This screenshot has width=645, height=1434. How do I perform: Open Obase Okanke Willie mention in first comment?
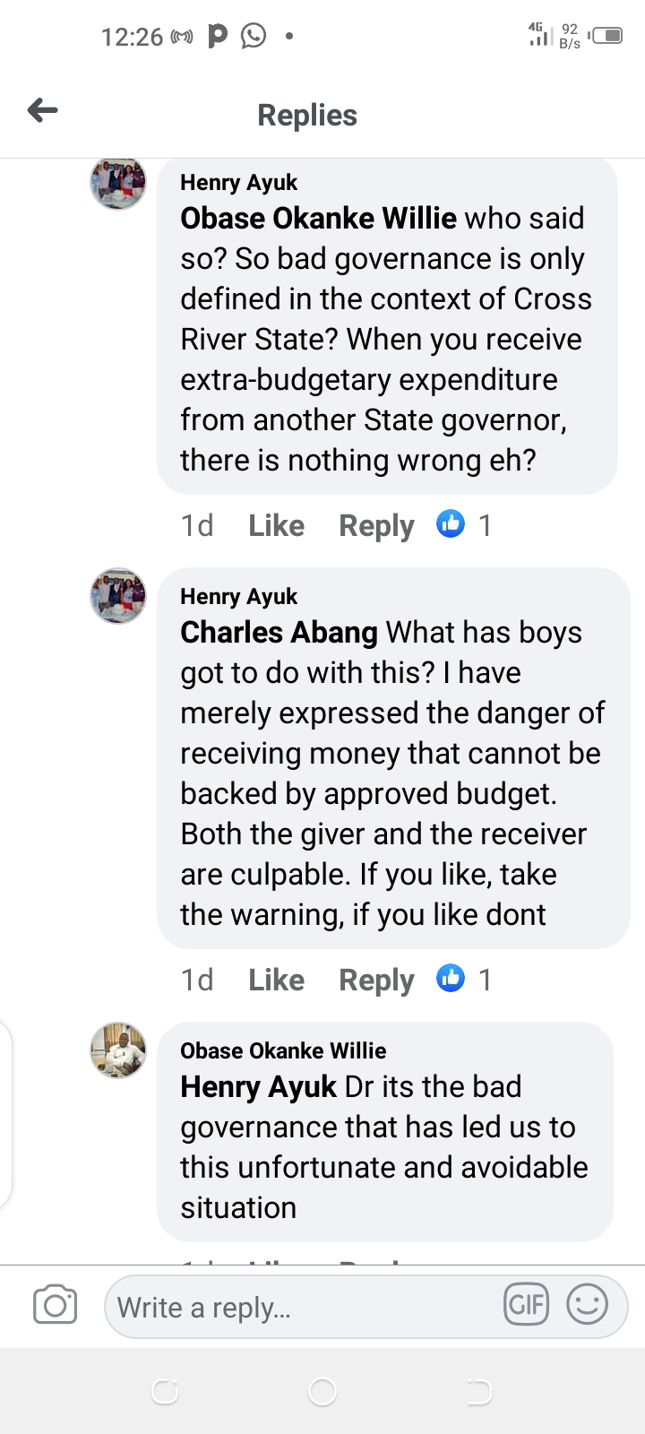pos(318,219)
